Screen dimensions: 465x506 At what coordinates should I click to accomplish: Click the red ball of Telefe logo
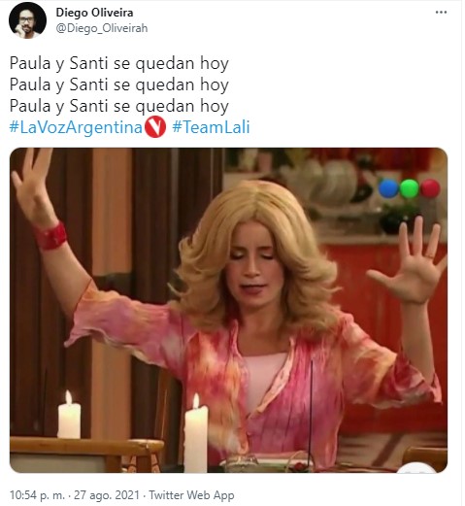click(x=430, y=188)
